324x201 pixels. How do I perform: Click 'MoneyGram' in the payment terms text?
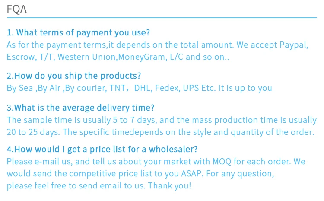[139, 57]
